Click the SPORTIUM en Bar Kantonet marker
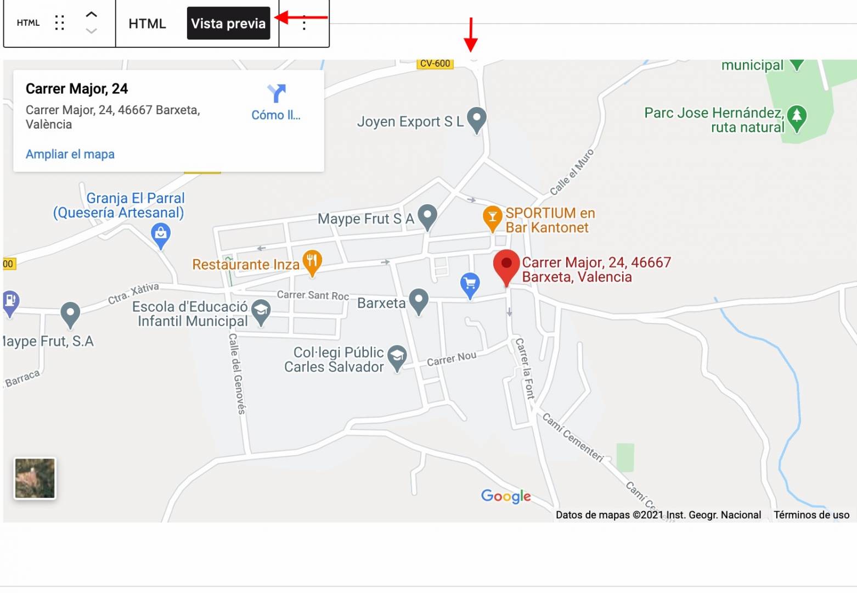The height and width of the screenshot is (593, 857). [x=492, y=218]
